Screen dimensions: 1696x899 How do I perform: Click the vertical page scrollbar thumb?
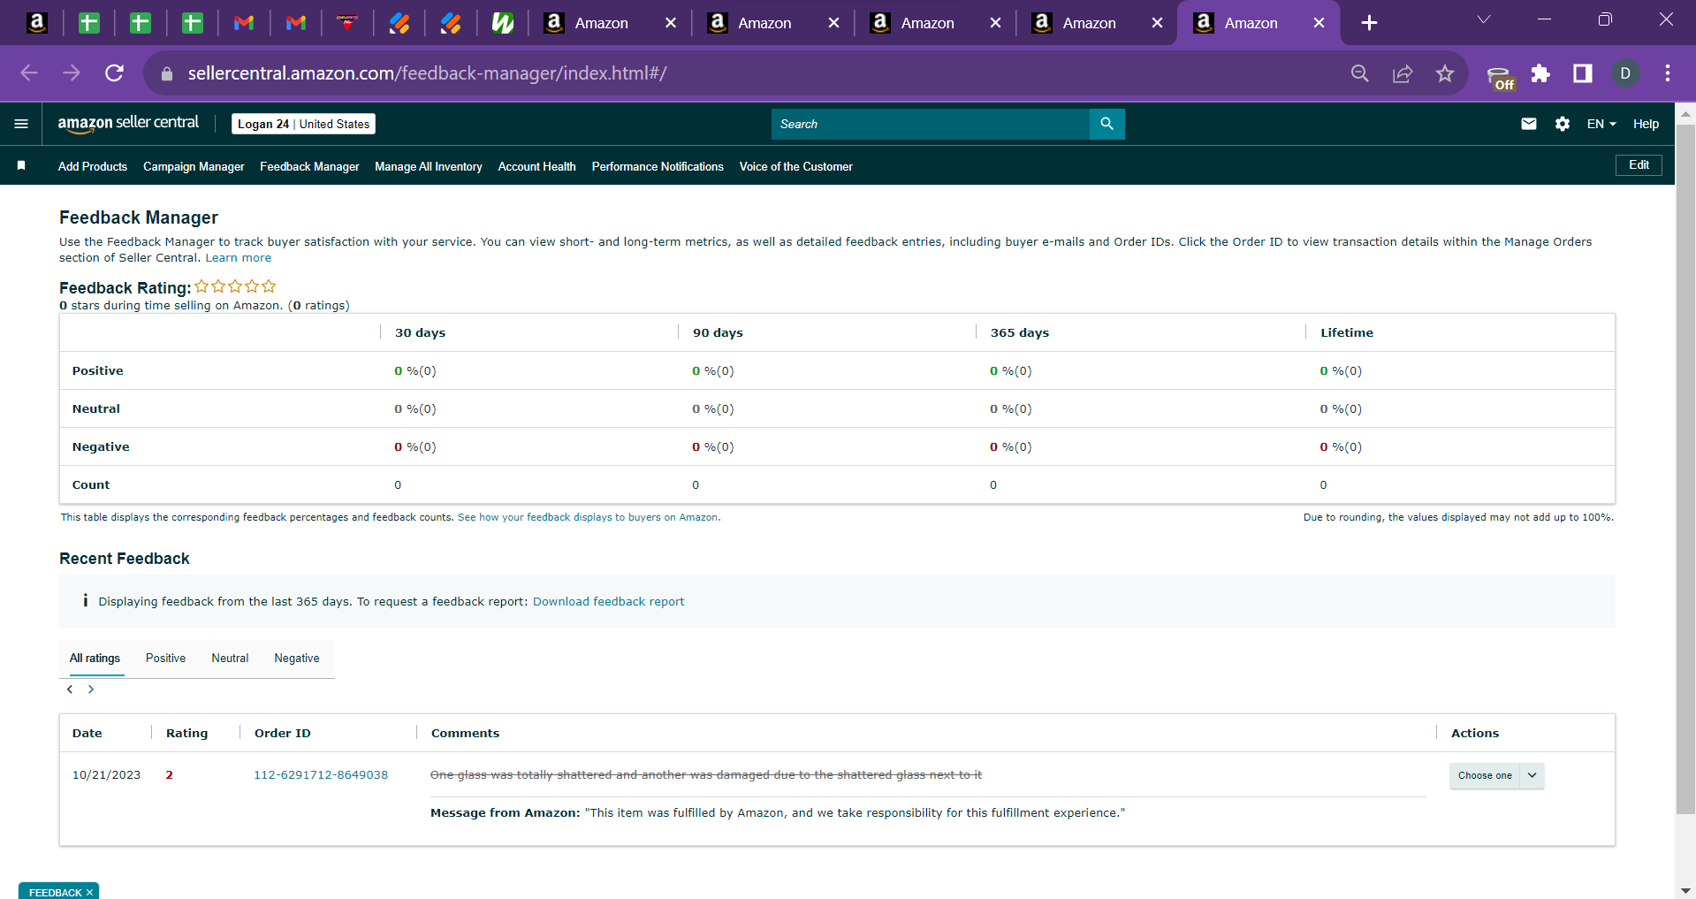(x=1685, y=469)
